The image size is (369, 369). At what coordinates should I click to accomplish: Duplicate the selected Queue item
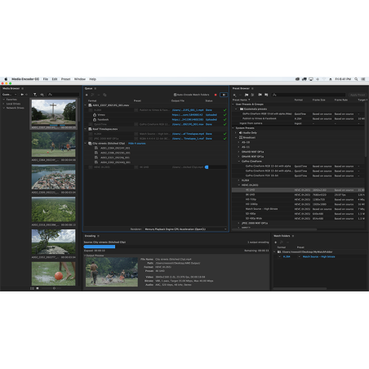[x=104, y=95]
